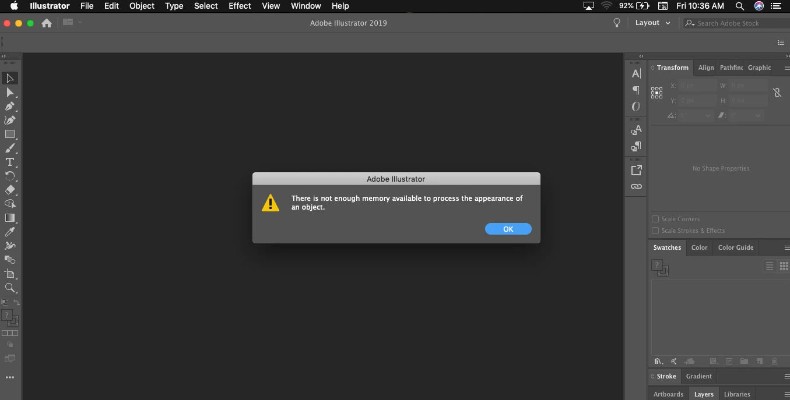790x400 pixels.
Task: Open the Stroke panel options menu
Action: tap(786, 377)
